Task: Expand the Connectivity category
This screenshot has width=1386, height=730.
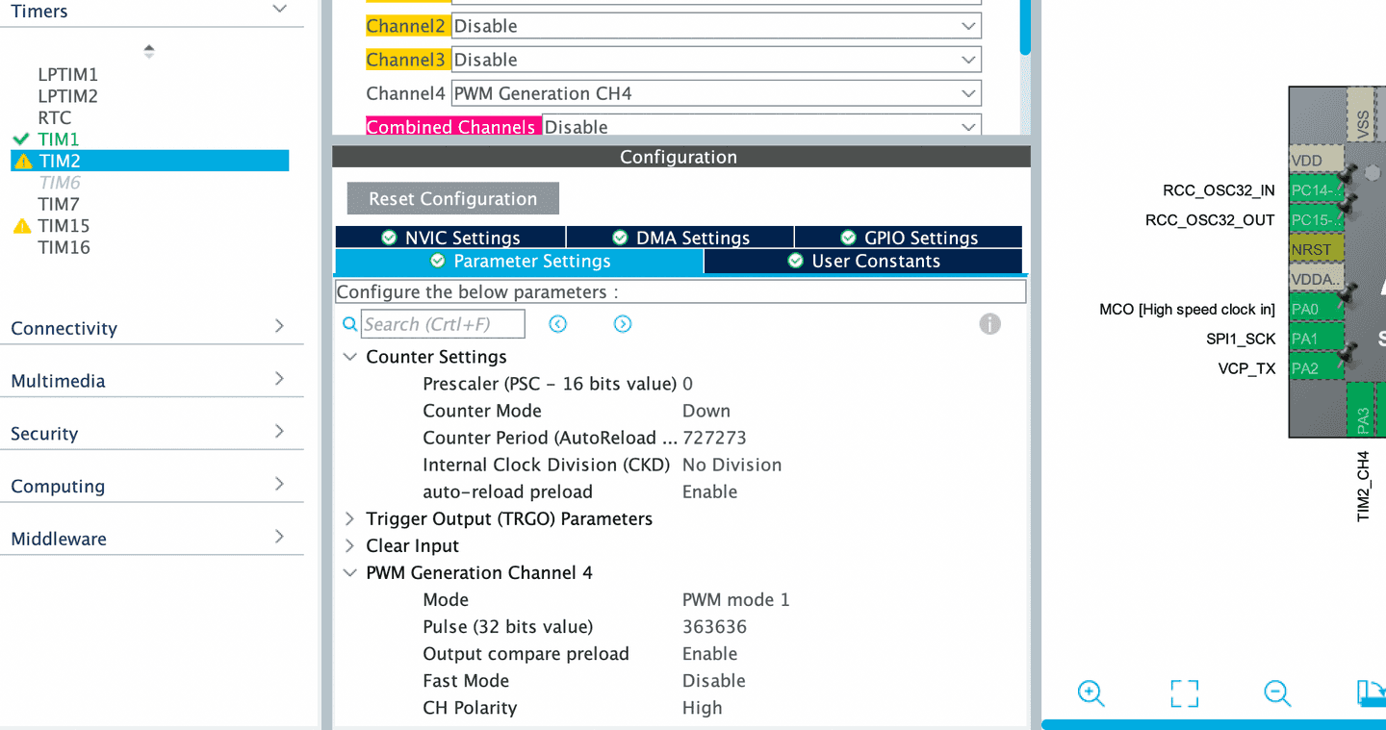Action: [151, 328]
